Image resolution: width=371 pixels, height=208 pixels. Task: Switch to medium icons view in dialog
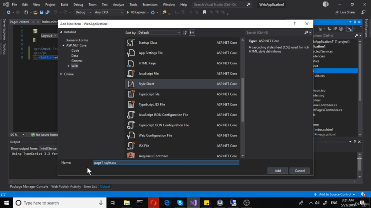[x=185, y=33]
